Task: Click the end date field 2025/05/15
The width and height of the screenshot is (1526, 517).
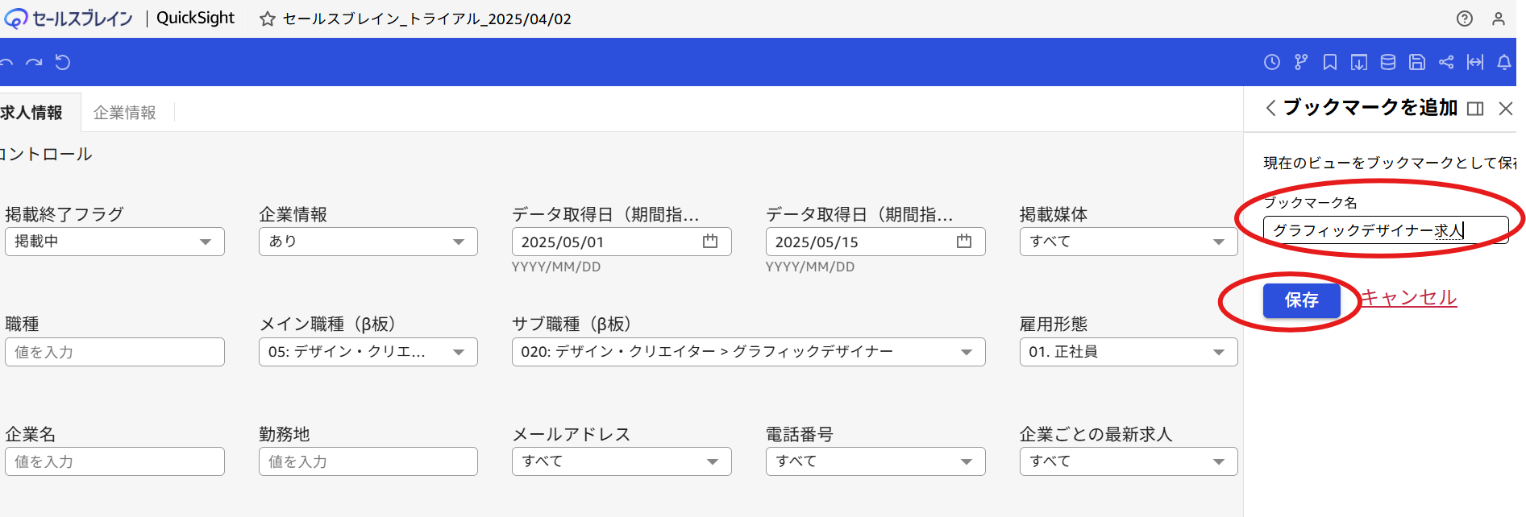Action: point(875,242)
